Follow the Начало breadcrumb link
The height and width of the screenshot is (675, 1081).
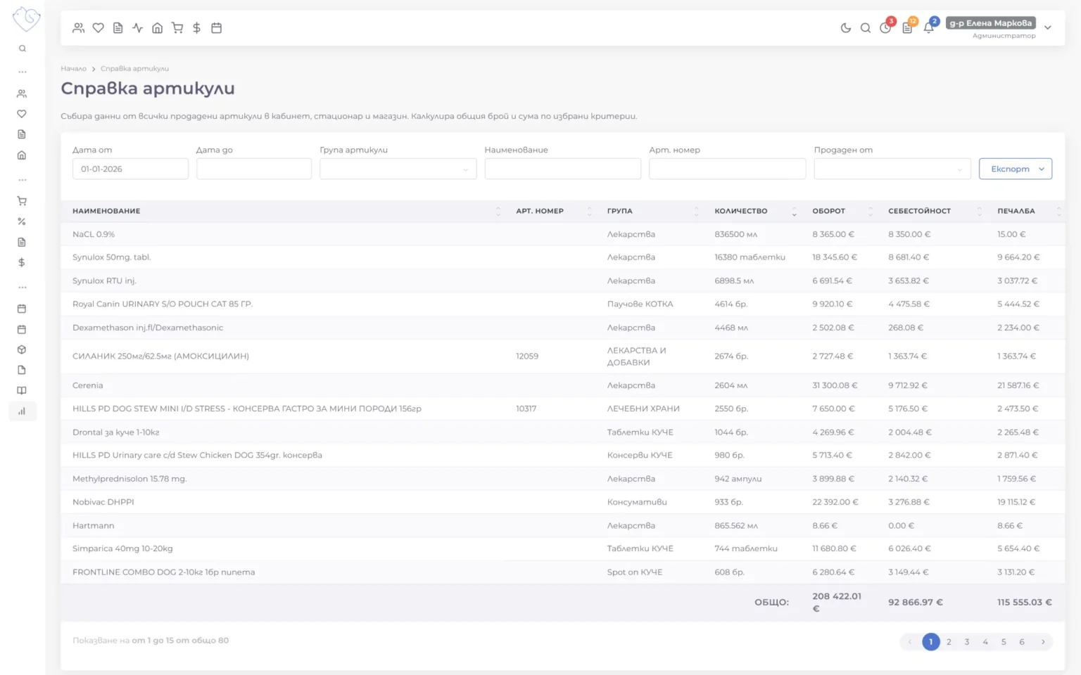click(x=73, y=69)
